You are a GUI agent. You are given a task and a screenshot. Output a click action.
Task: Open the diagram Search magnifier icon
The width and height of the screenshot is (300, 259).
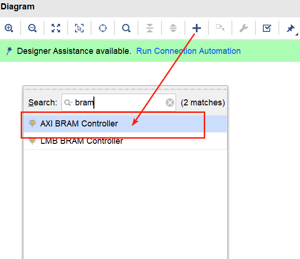coord(126,28)
